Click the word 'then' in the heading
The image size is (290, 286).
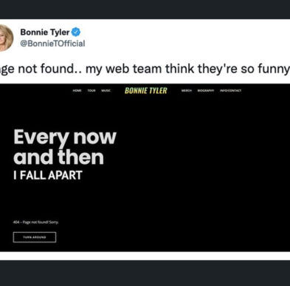tap(80, 157)
